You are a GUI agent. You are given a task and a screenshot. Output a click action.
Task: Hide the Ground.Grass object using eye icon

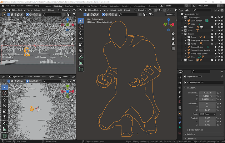(219, 47)
